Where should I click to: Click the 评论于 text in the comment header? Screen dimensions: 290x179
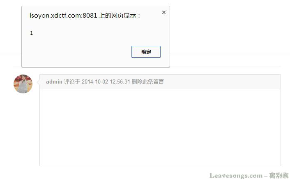72,82
